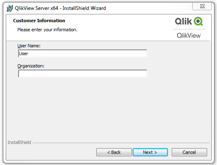The height and width of the screenshot is (165, 217).
Task: Go back with the < Back button
Action: [114, 152]
